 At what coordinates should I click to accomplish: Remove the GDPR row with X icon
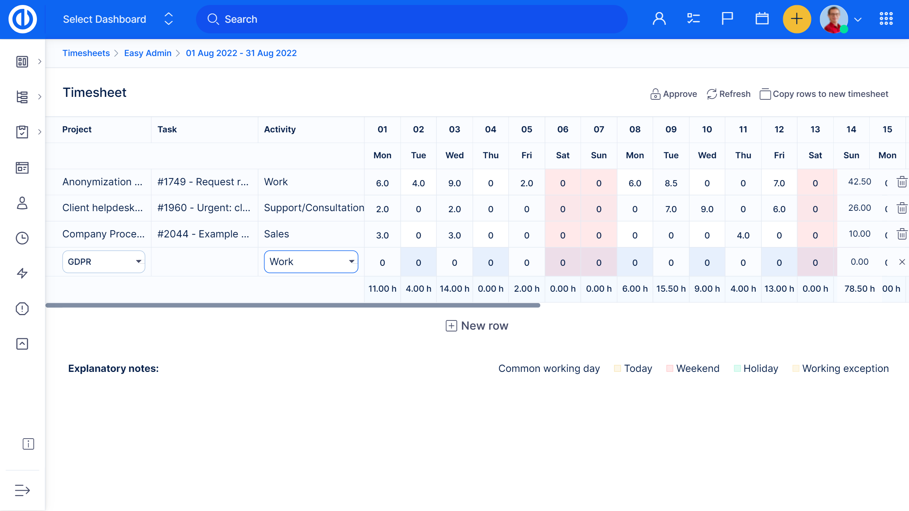[x=902, y=262]
